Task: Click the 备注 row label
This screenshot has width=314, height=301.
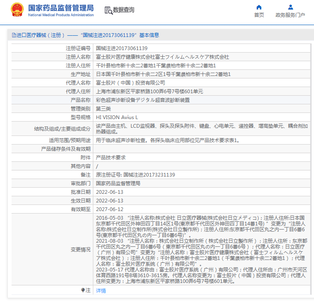Action: [x=85, y=175]
